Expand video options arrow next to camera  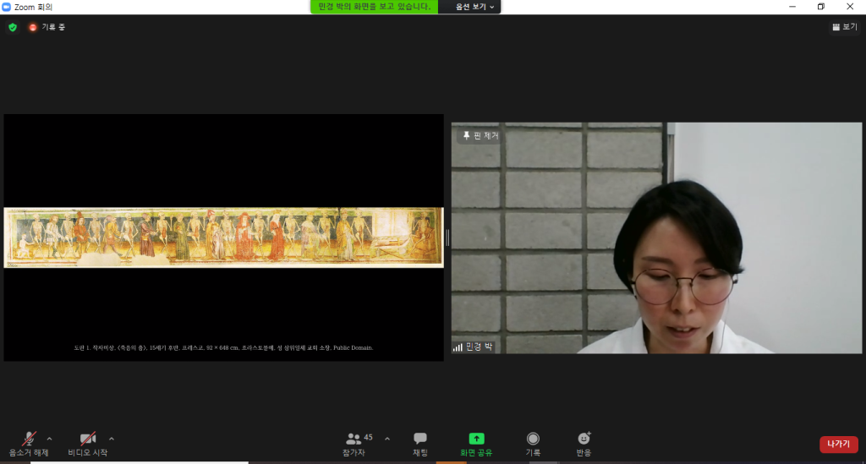[112, 439]
